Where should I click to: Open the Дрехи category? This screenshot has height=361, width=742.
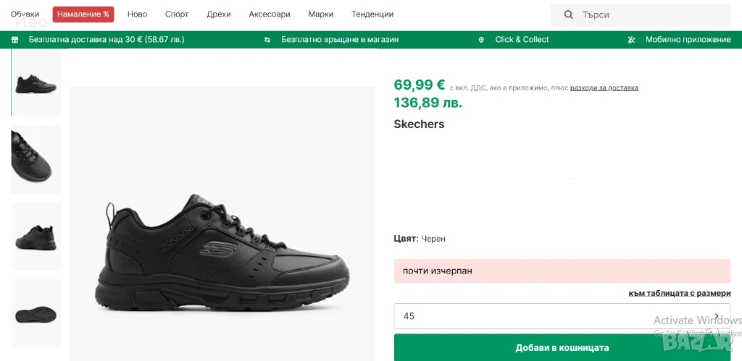[x=219, y=14]
